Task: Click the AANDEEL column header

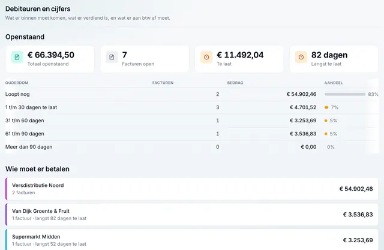Action: (x=334, y=83)
